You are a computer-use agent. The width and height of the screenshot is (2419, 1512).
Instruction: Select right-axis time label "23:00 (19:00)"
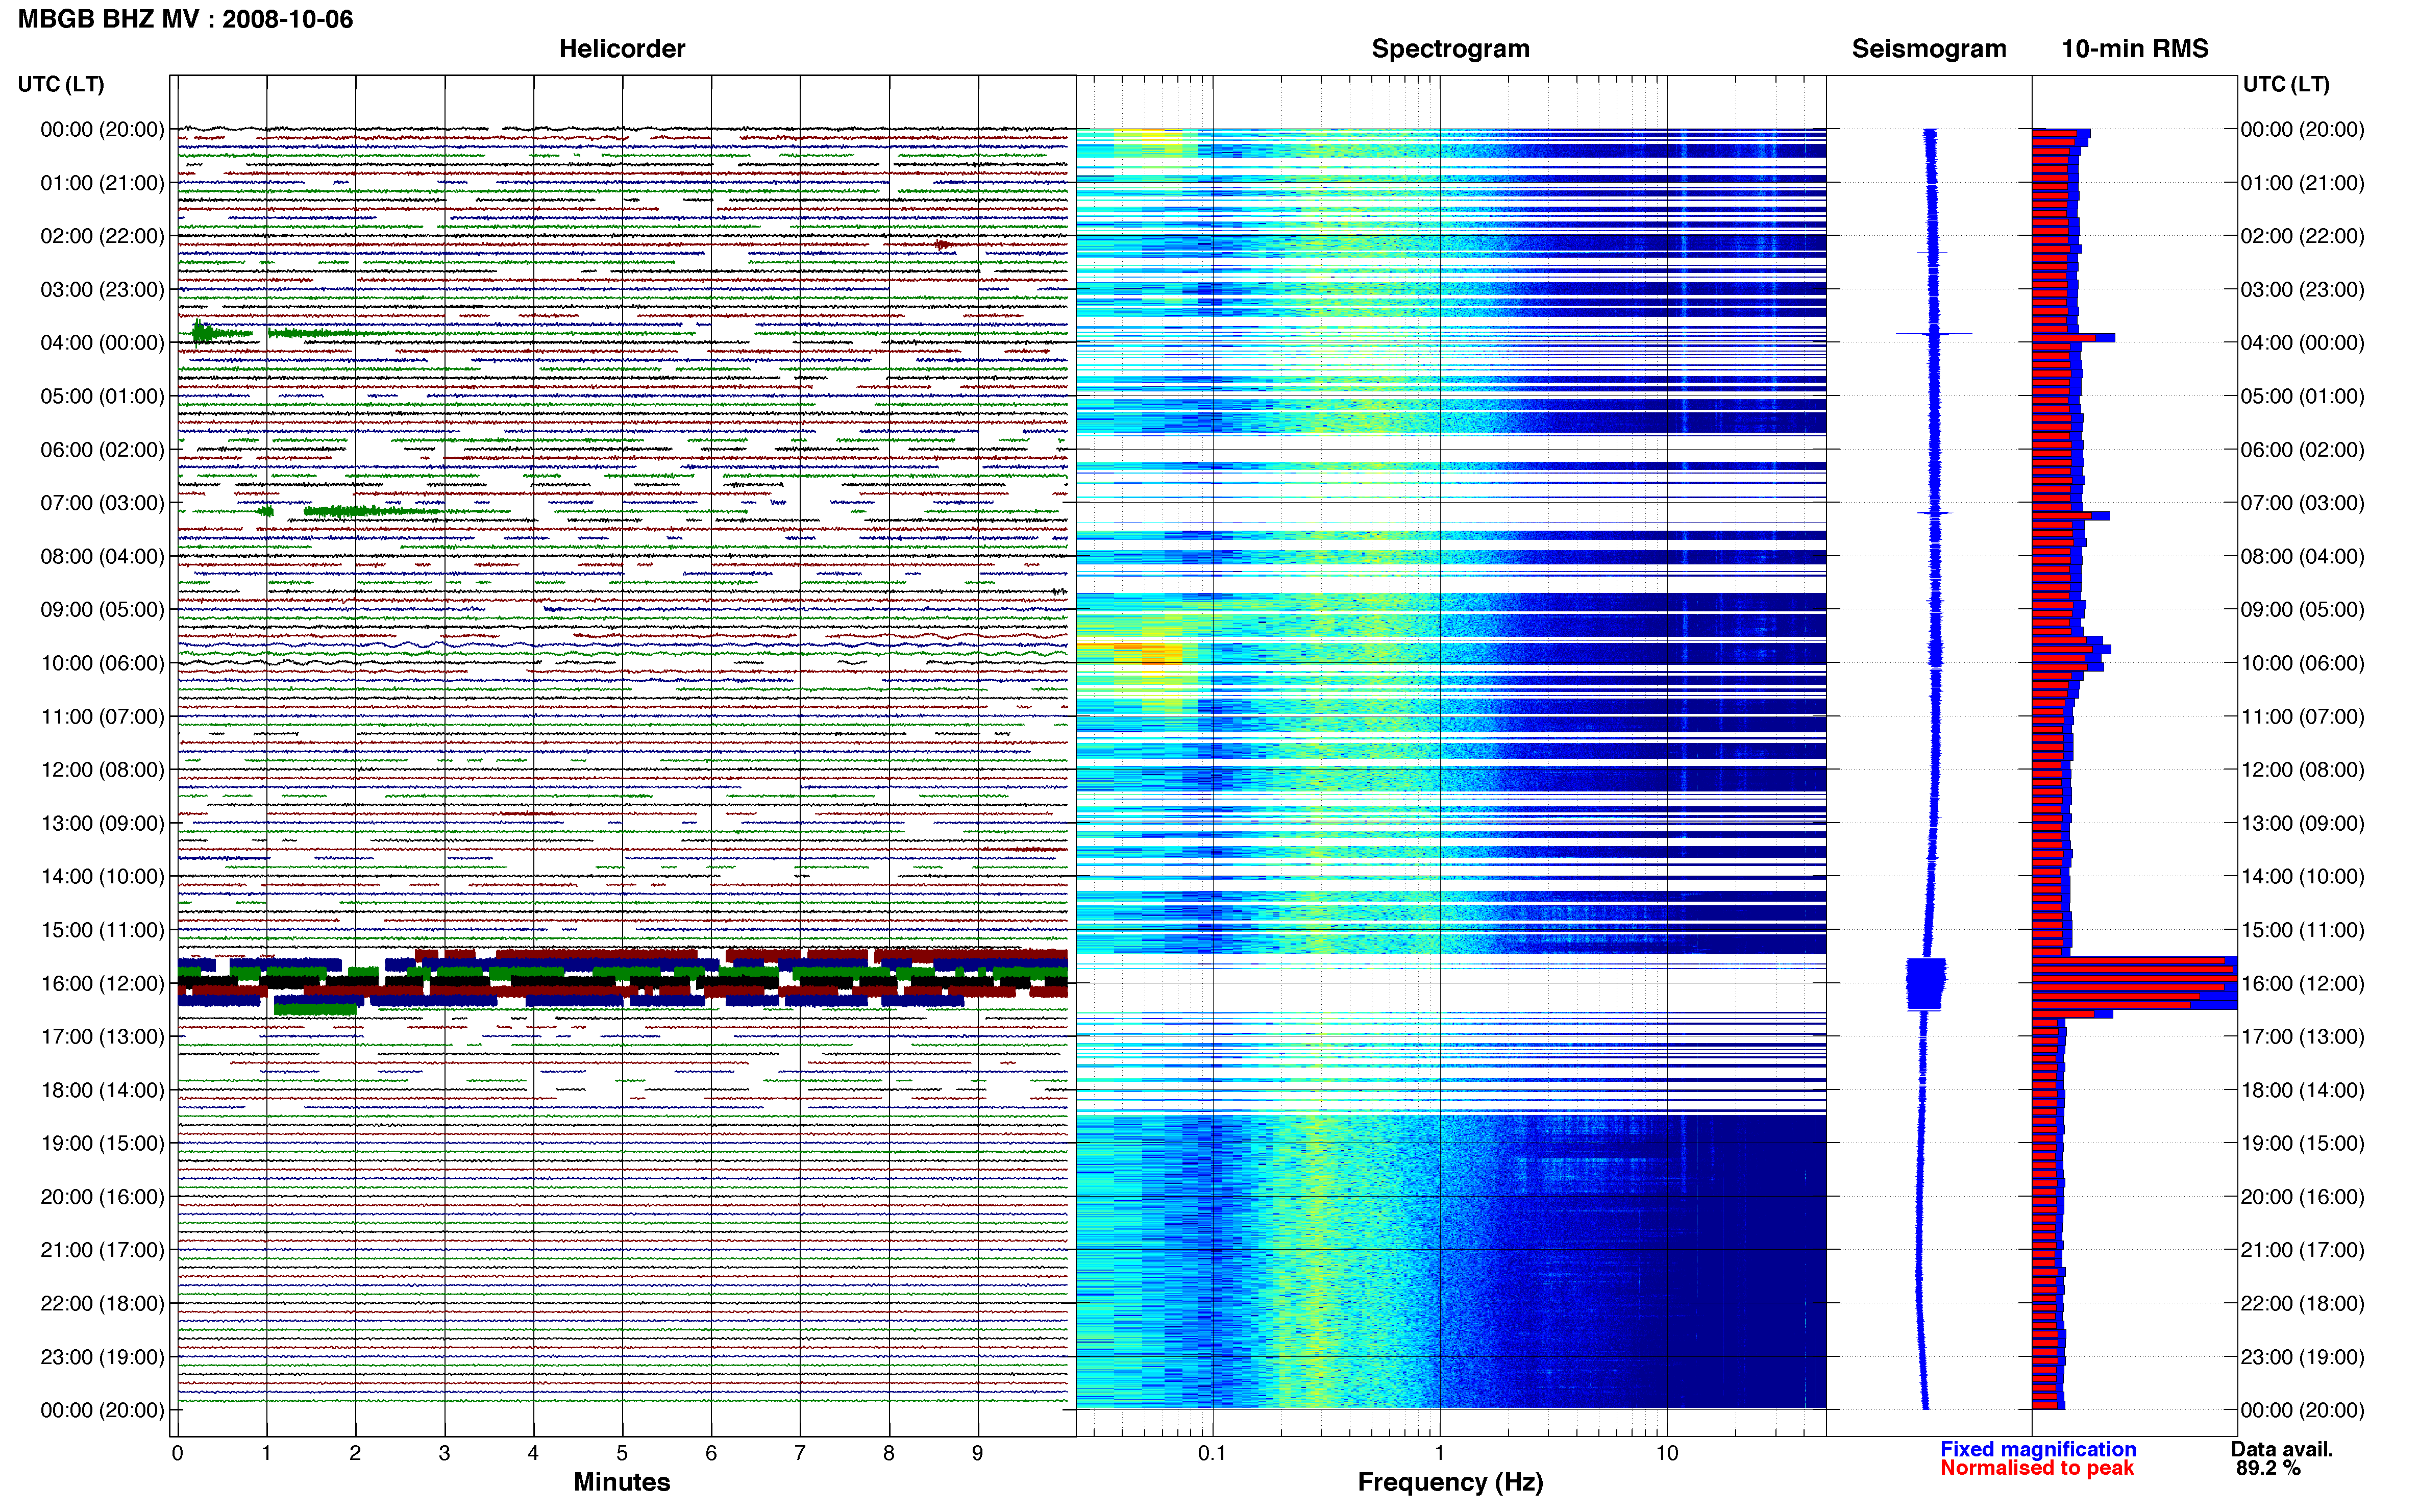pos(2303,1357)
